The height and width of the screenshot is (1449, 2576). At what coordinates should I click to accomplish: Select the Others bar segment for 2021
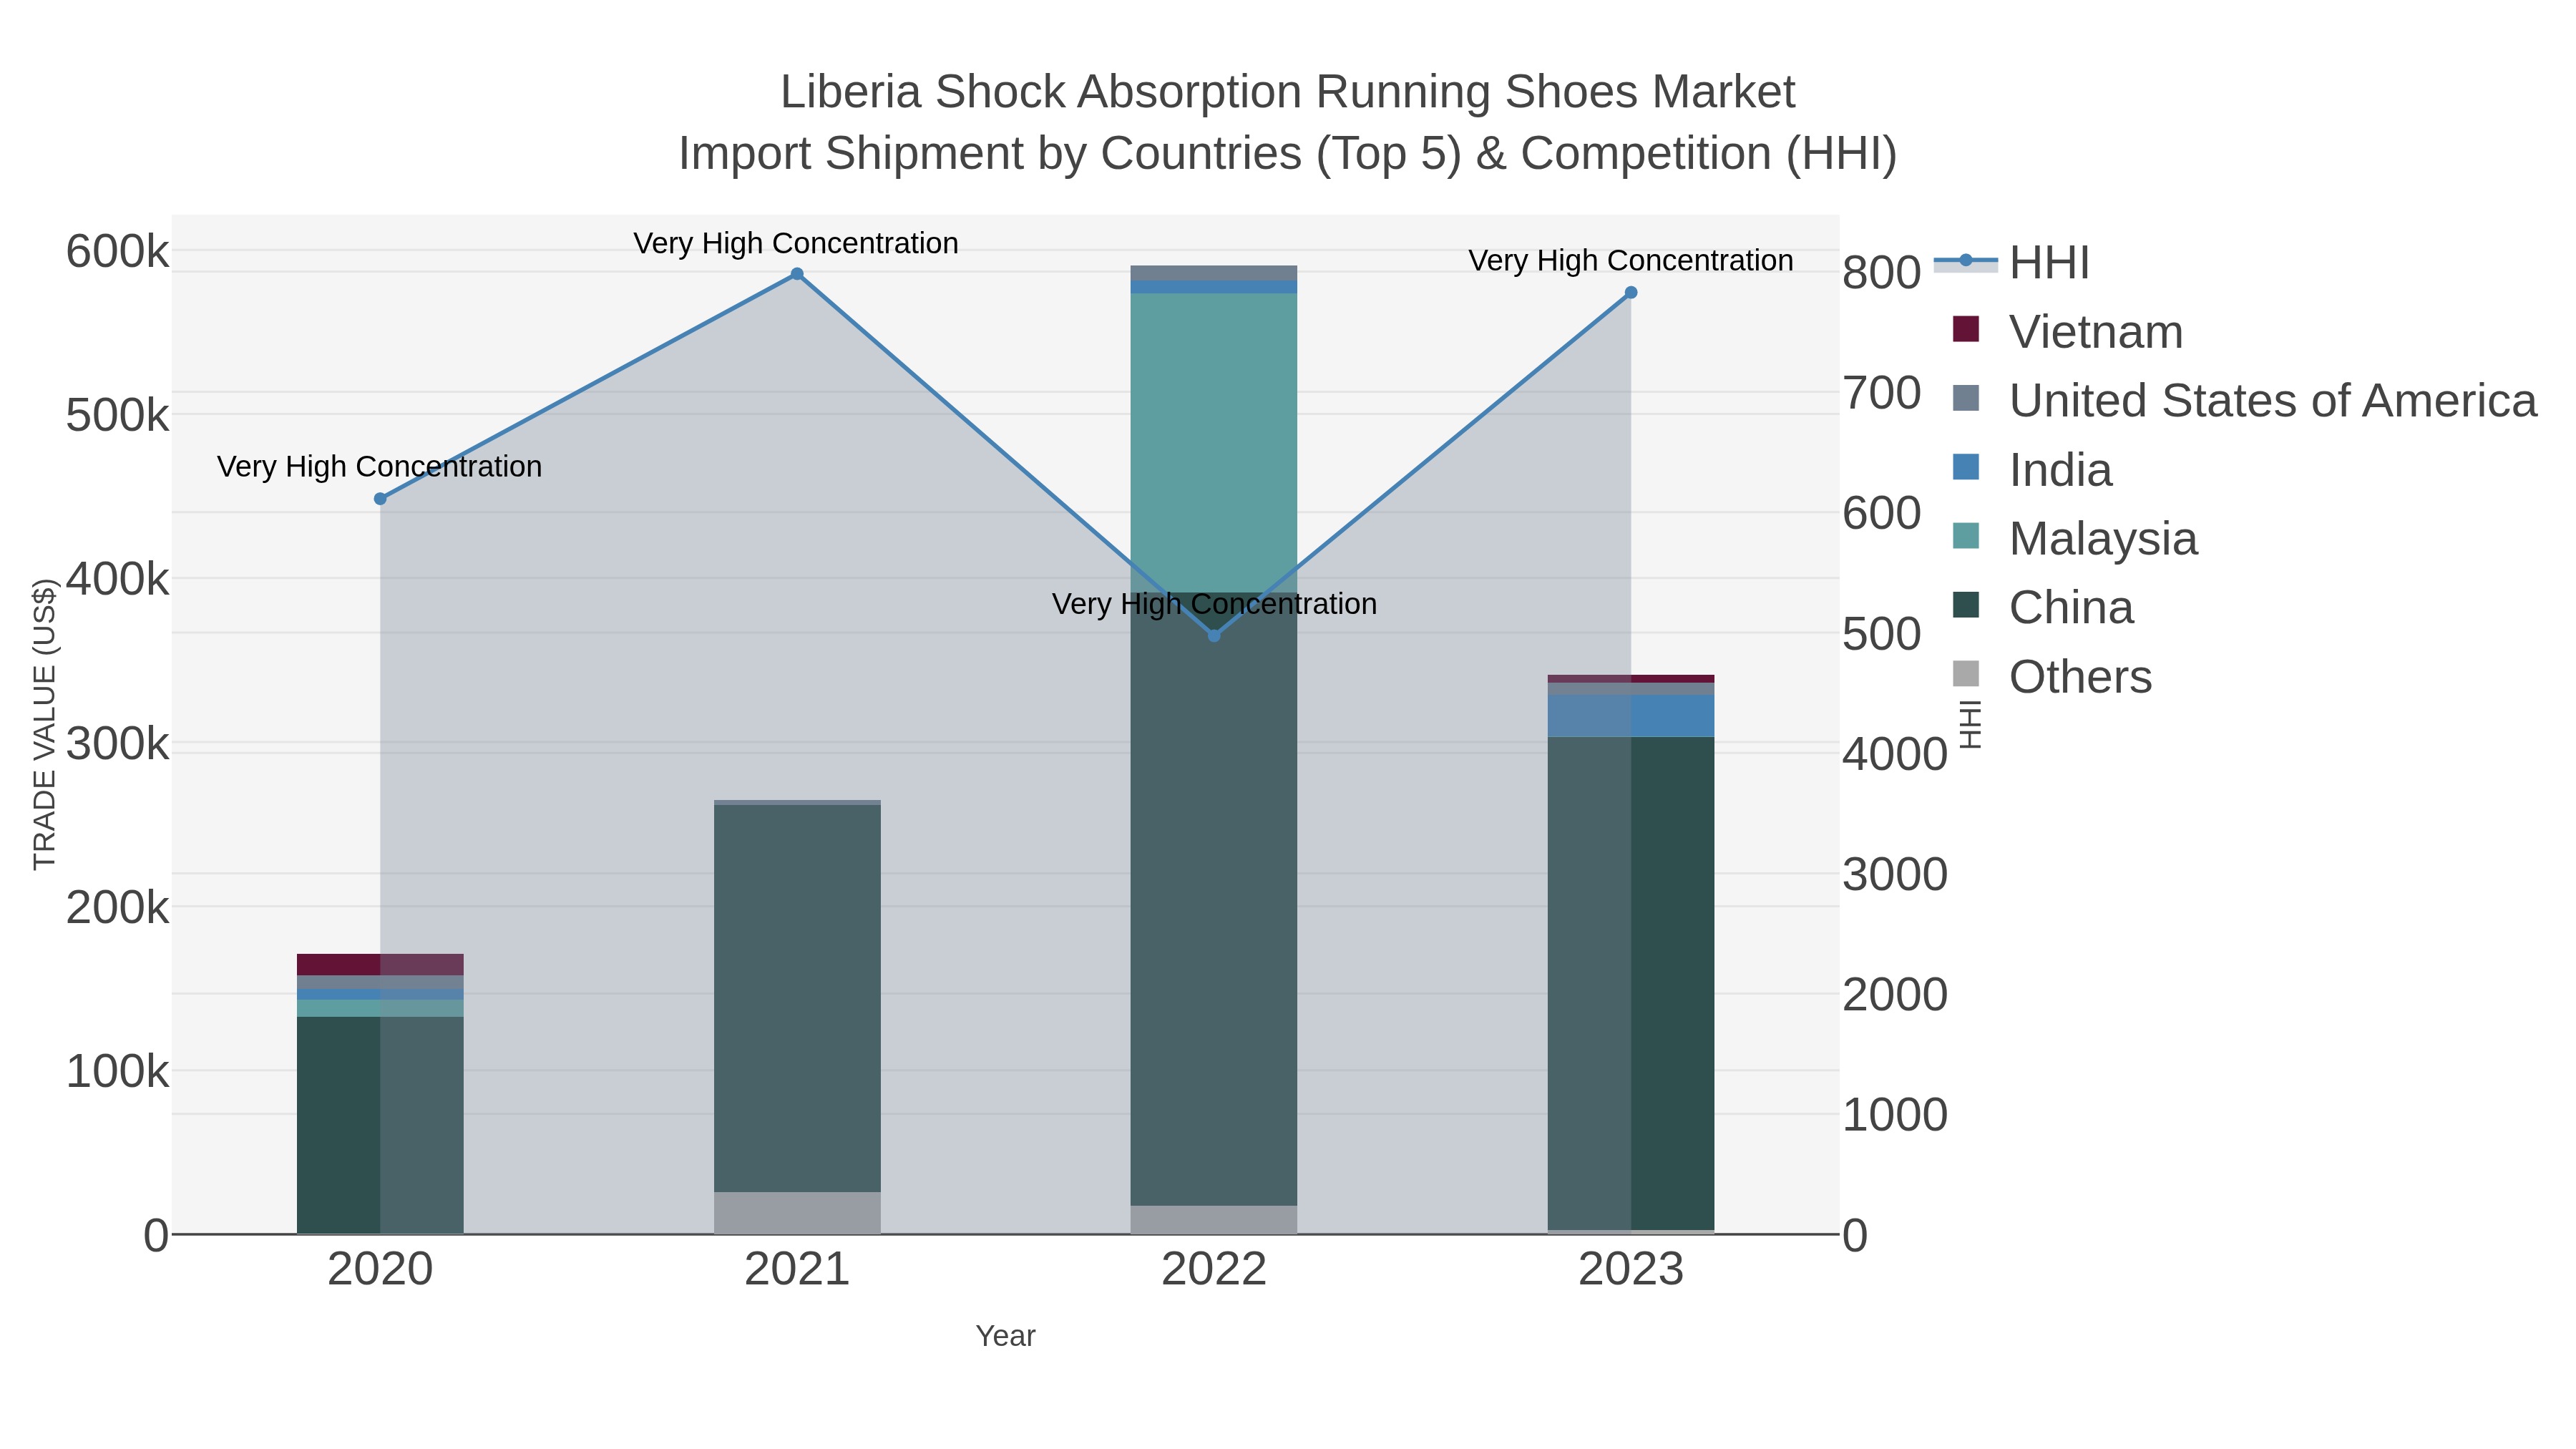point(797,1213)
